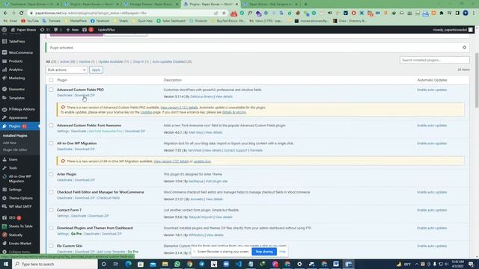The image size is (479, 269).
Task: Click update now for All-in-One WP Migration
Action: pyautogui.click(x=202, y=161)
